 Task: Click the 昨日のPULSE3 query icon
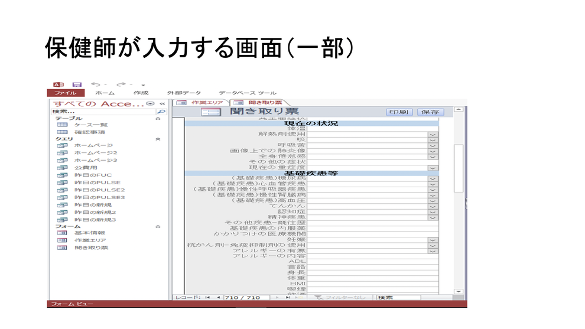(62, 198)
